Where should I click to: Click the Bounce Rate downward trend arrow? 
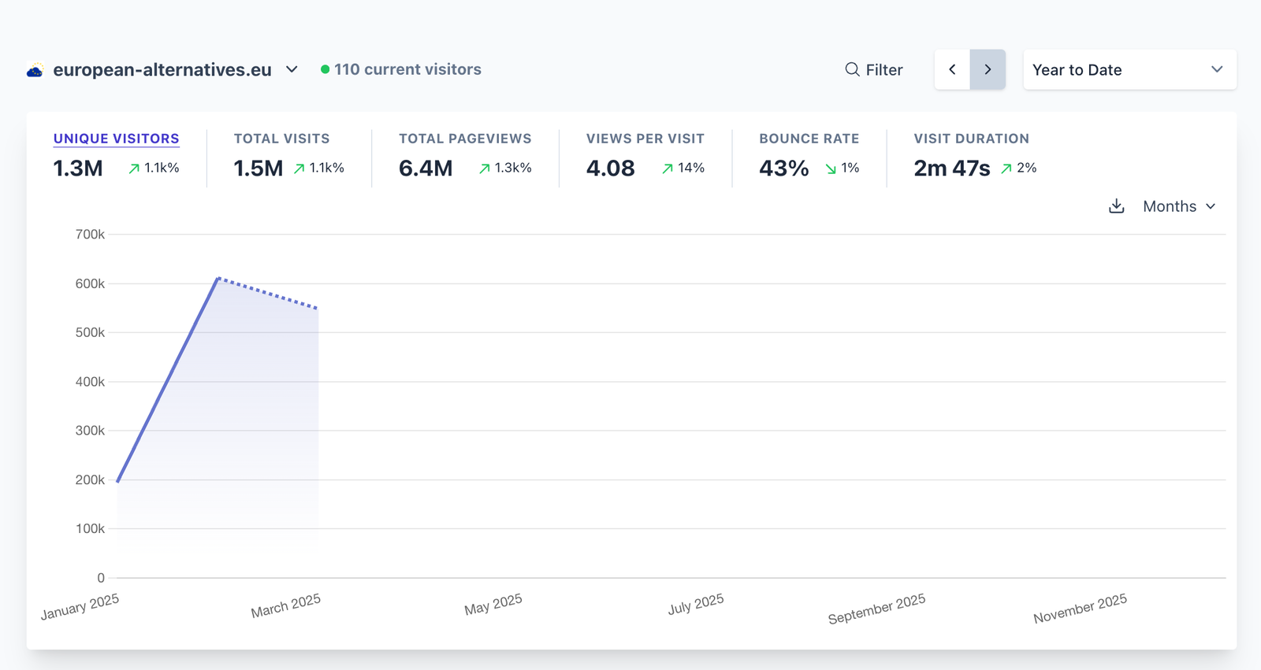831,168
